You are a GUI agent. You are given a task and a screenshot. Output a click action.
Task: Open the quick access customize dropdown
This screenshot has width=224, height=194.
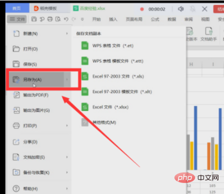click(x=82, y=19)
